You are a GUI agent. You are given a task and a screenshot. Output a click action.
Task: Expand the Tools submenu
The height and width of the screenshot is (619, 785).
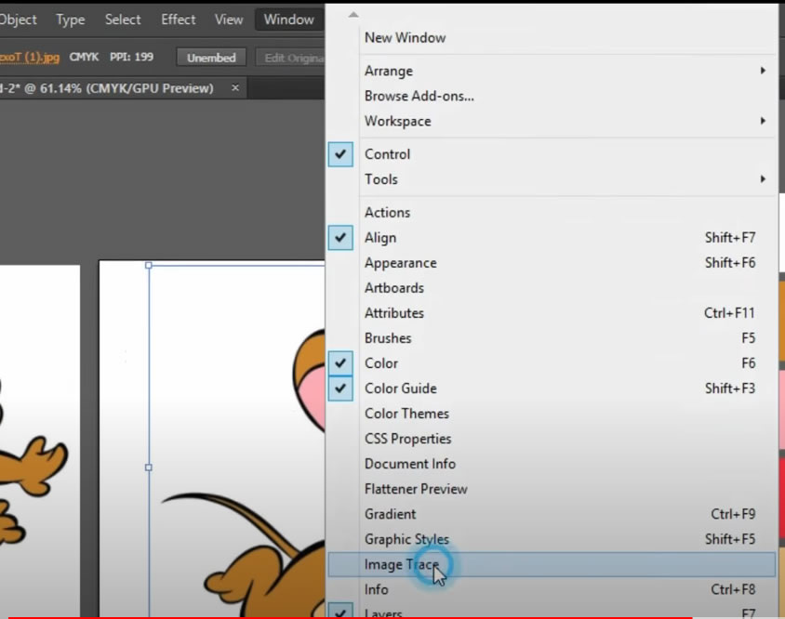pyautogui.click(x=552, y=179)
